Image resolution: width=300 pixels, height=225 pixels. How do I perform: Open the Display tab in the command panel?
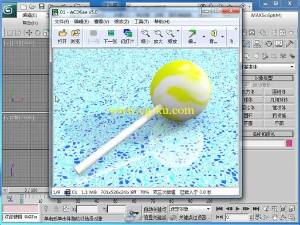279,44
